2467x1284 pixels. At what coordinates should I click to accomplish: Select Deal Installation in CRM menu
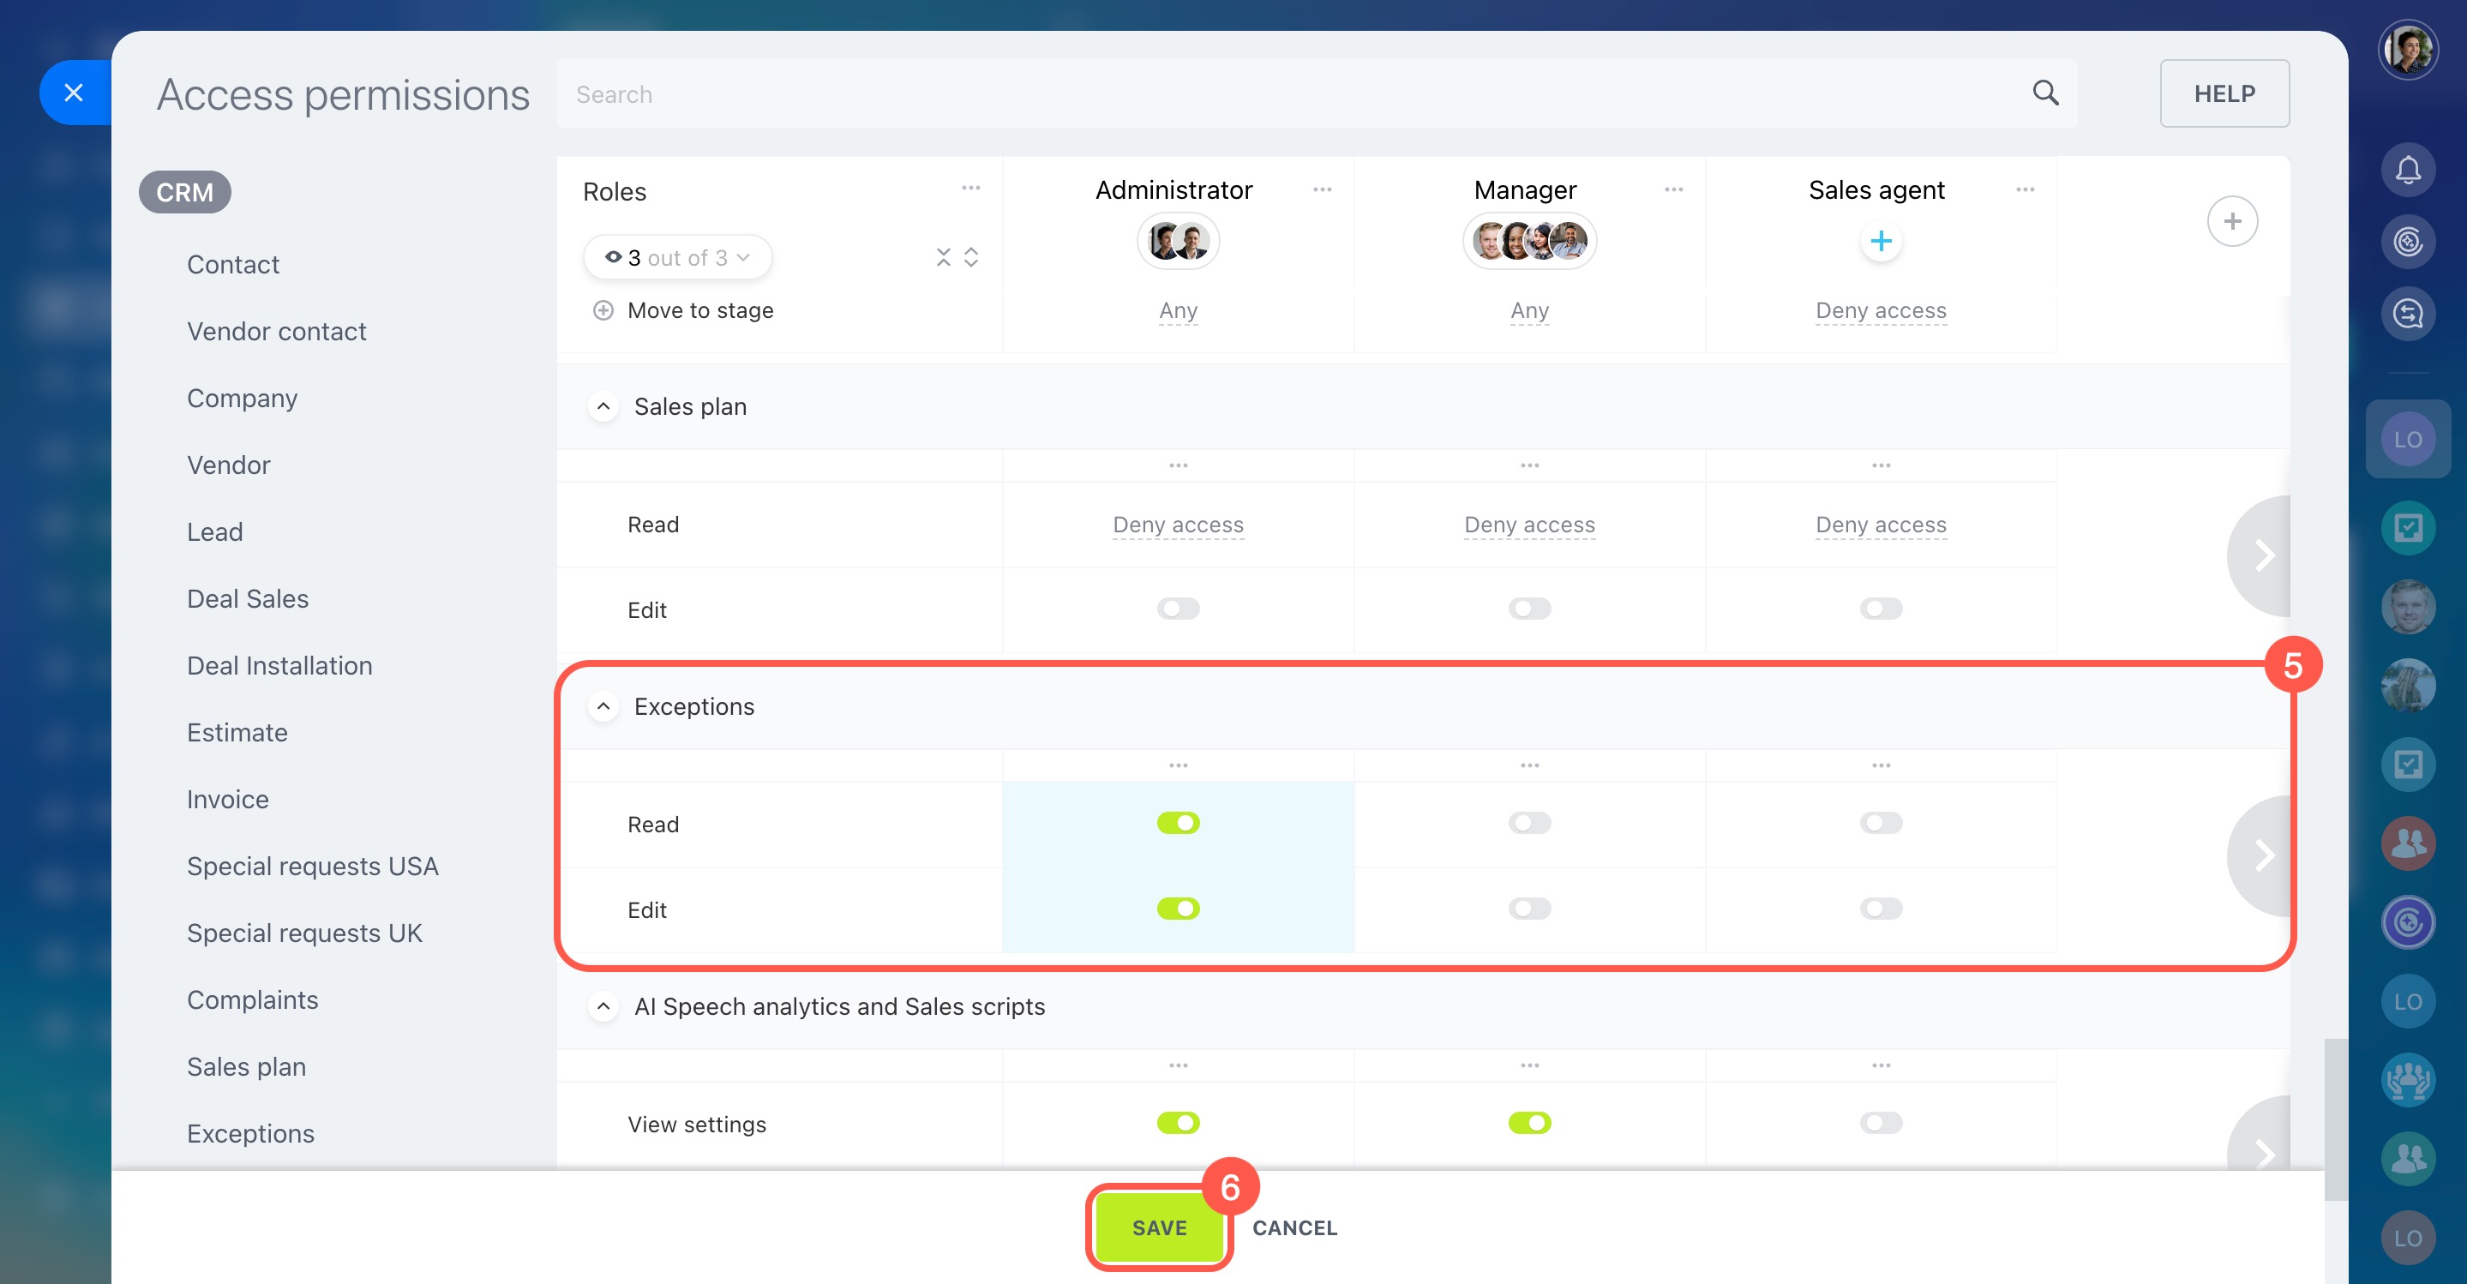279,665
